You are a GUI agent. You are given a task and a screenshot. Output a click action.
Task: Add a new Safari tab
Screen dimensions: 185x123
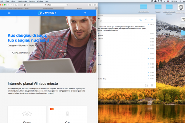97,8
